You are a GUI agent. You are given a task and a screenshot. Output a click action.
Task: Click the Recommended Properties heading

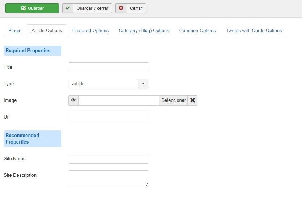point(22,139)
